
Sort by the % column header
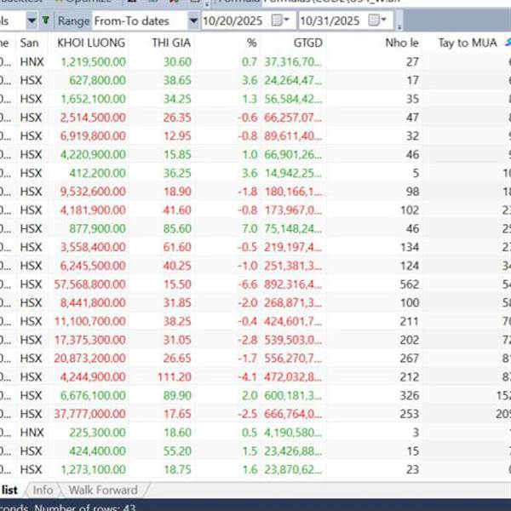click(x=251, y=43)
